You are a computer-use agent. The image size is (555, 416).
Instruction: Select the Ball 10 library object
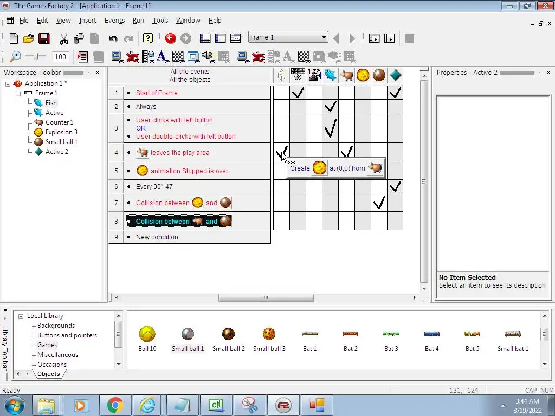[x=147, y=339]
